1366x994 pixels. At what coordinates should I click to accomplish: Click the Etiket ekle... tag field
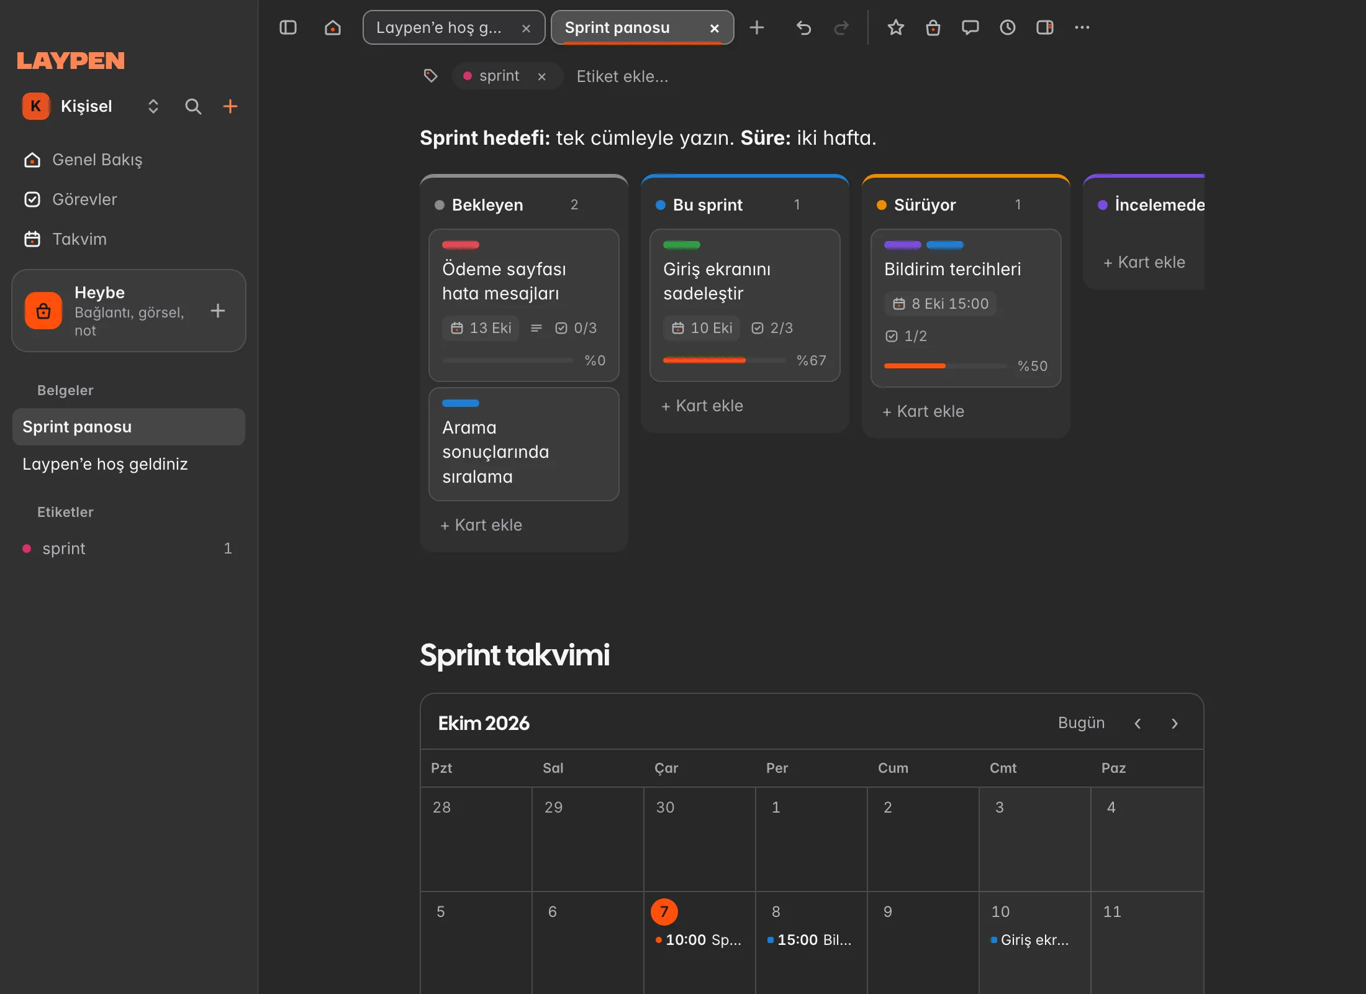pos(622,76)
